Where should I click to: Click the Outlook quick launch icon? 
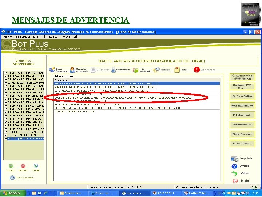[x=34, y=193]
